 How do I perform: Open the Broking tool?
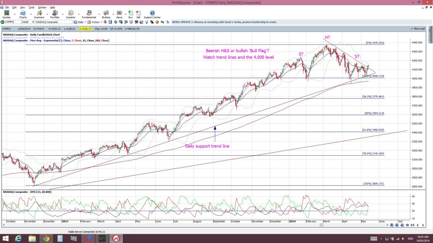coord(106,14)
